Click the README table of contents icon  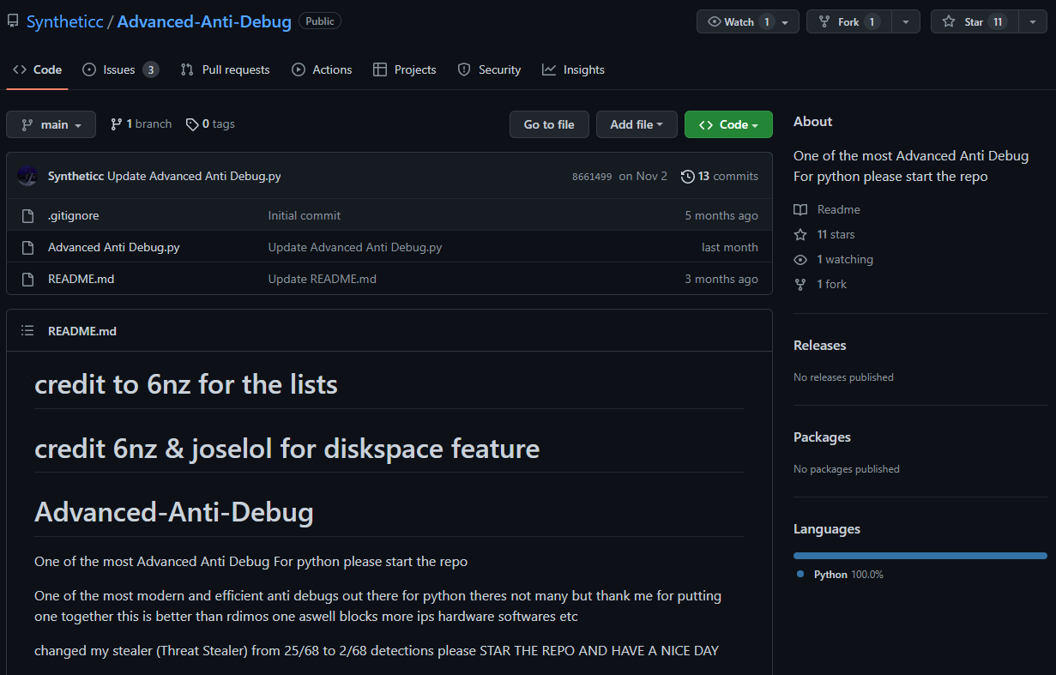click(x=27, y=330)
